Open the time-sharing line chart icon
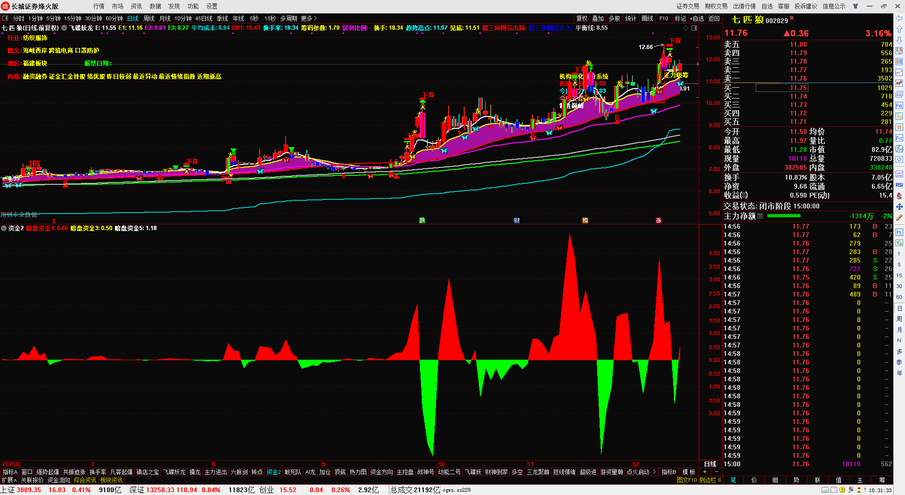The image size is (905, 495). [x=899, y=73]
